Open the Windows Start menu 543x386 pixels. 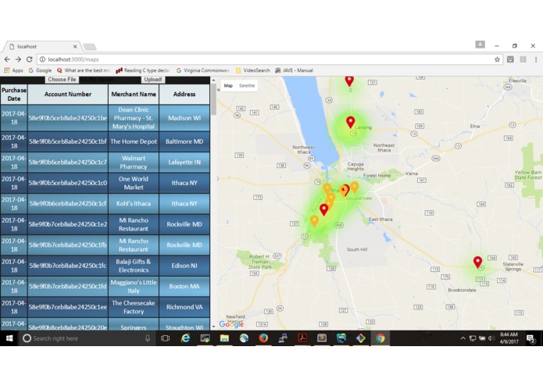coord(9,338)
